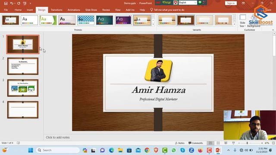
Task: Expand the Themes gallery with bottom arrow
Action: 153,25
